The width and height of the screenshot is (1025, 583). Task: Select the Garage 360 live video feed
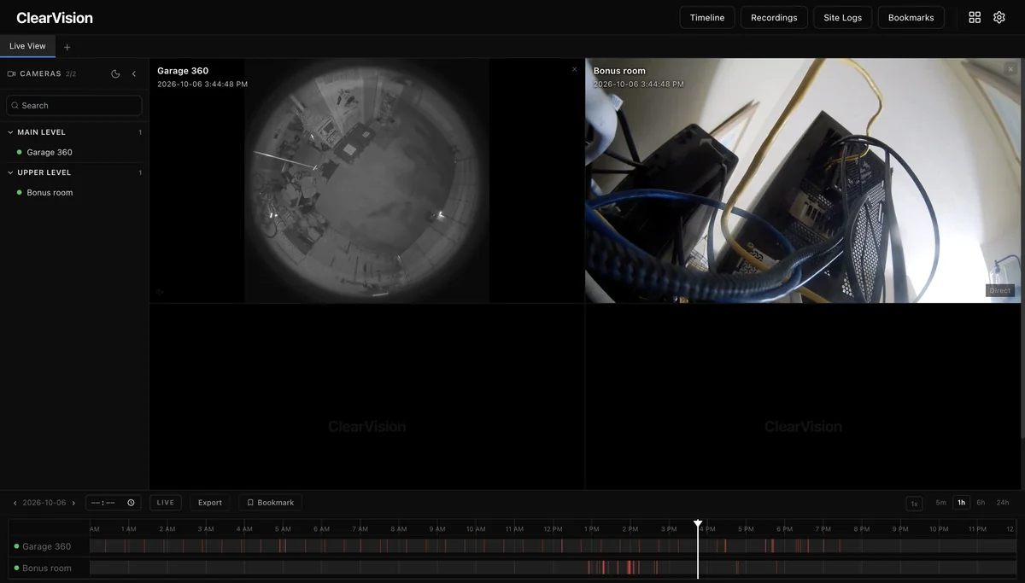(x=366, y=180)
